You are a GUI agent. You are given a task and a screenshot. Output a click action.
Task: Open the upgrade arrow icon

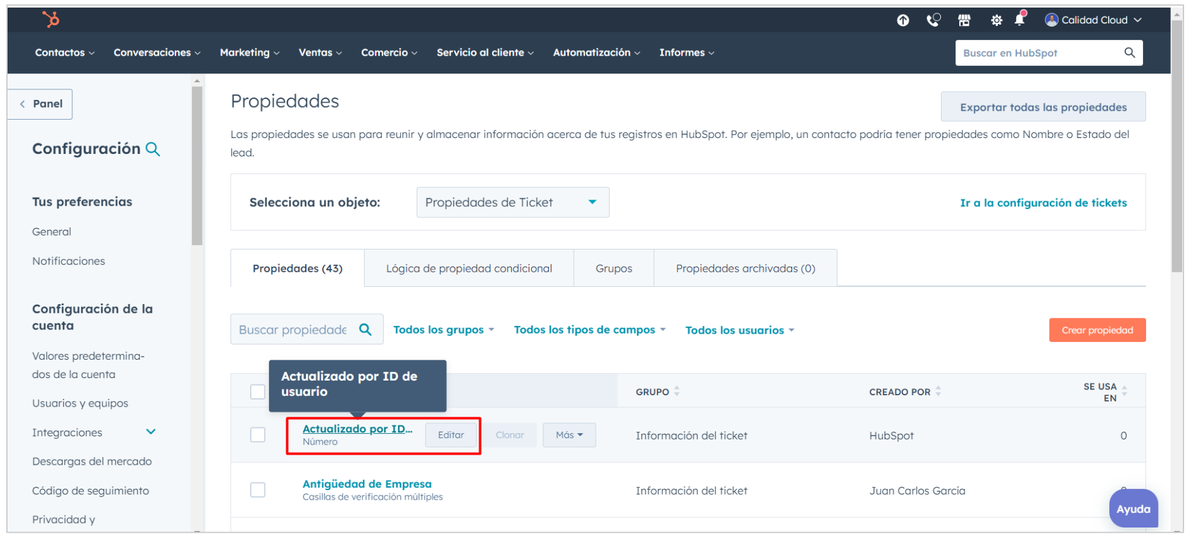tap(903, 20)
